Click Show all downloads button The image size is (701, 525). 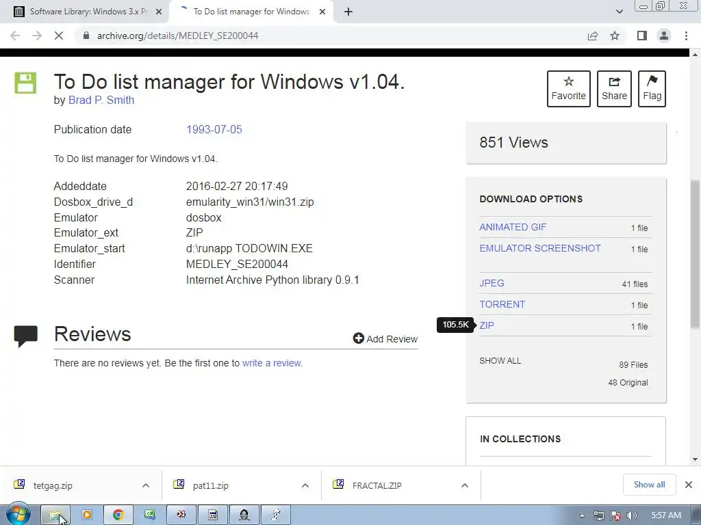[x=649, y=485]
